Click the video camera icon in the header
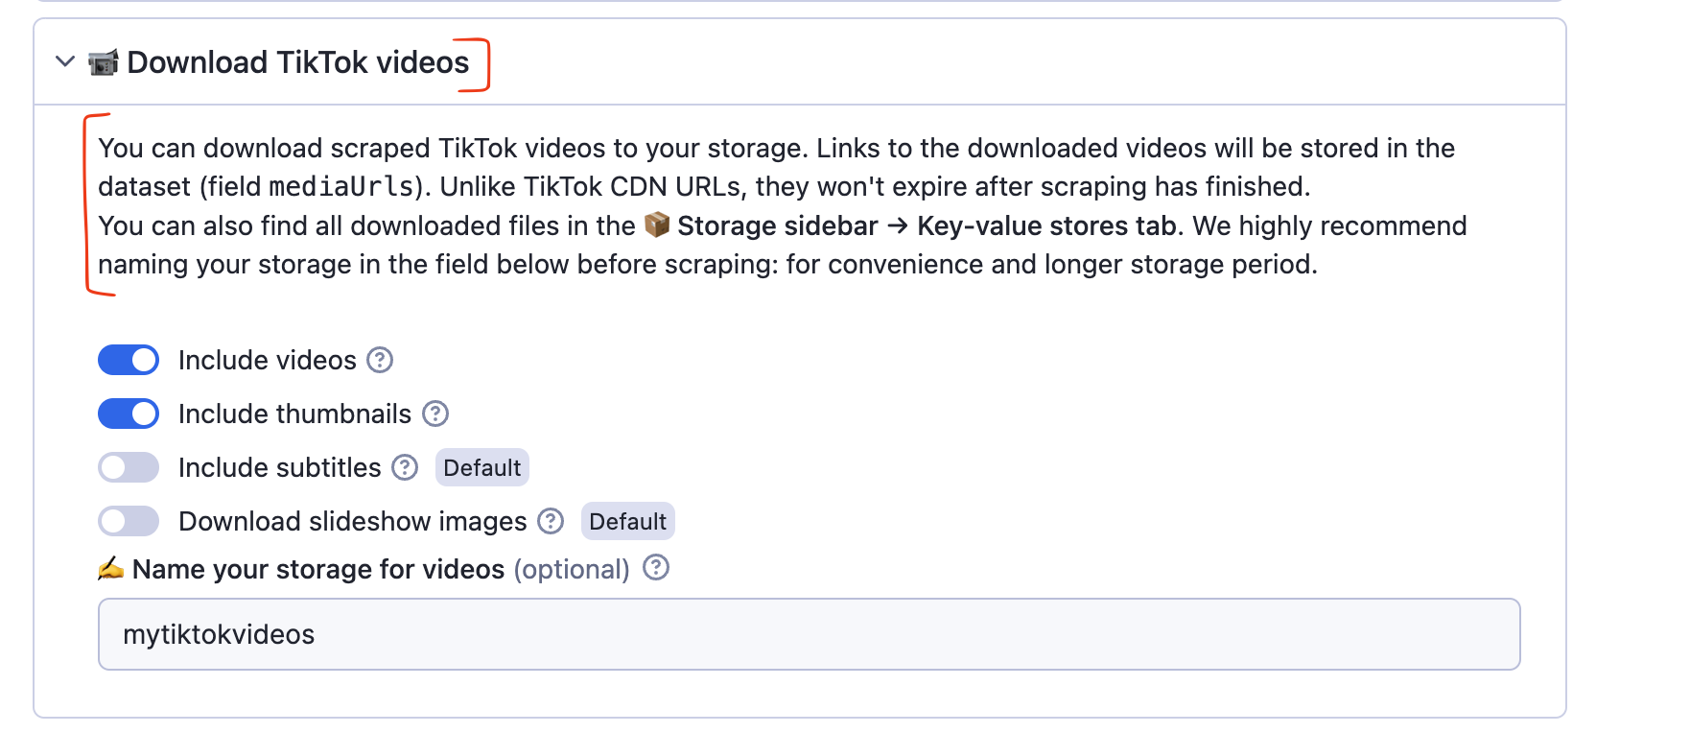Viewport: 1690px width, 733px height. point(103,63)
